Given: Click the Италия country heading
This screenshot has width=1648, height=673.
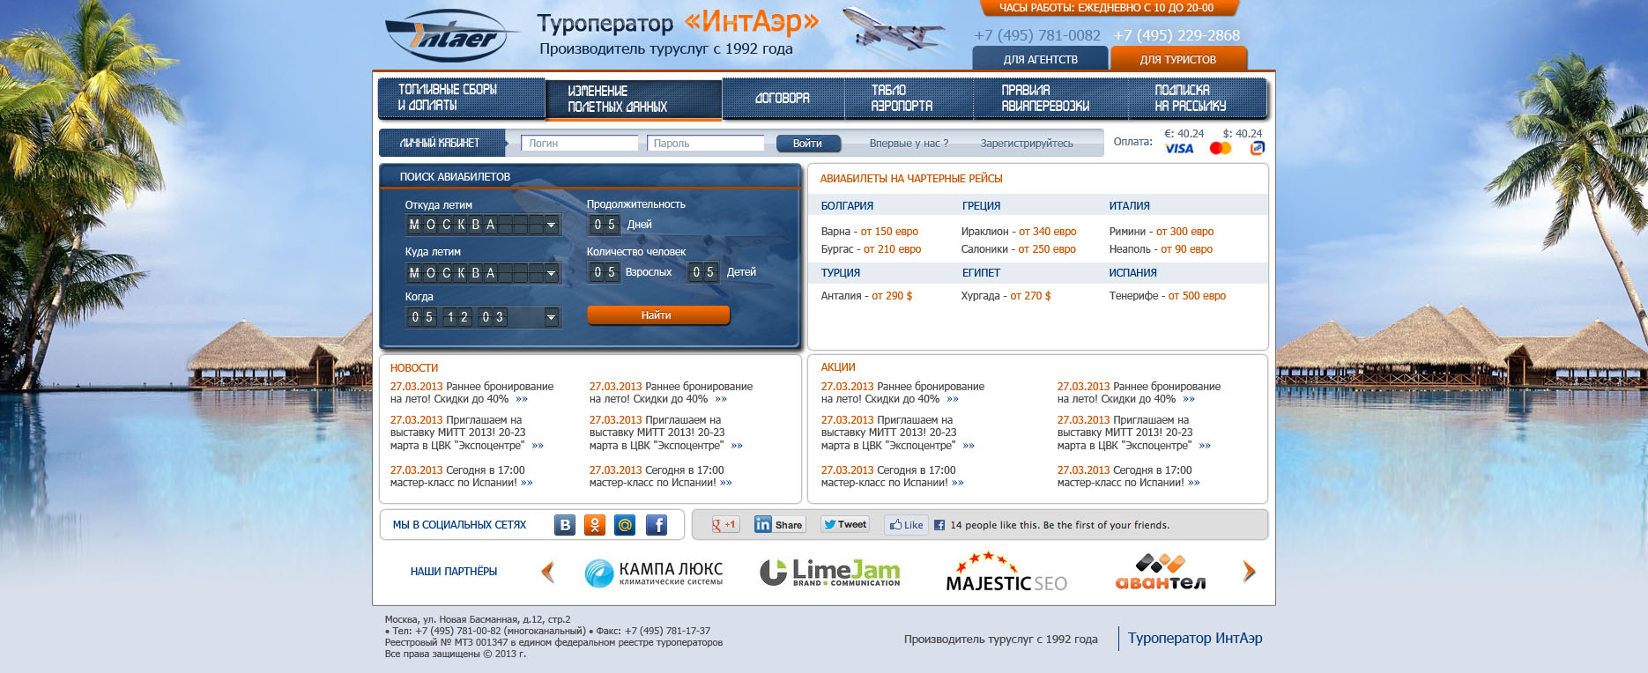Looking at the screenshot, I should [x=1130, y=206].
